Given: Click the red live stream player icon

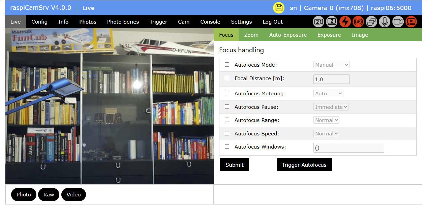Looking at the screenshot, I should pos(411,22).
